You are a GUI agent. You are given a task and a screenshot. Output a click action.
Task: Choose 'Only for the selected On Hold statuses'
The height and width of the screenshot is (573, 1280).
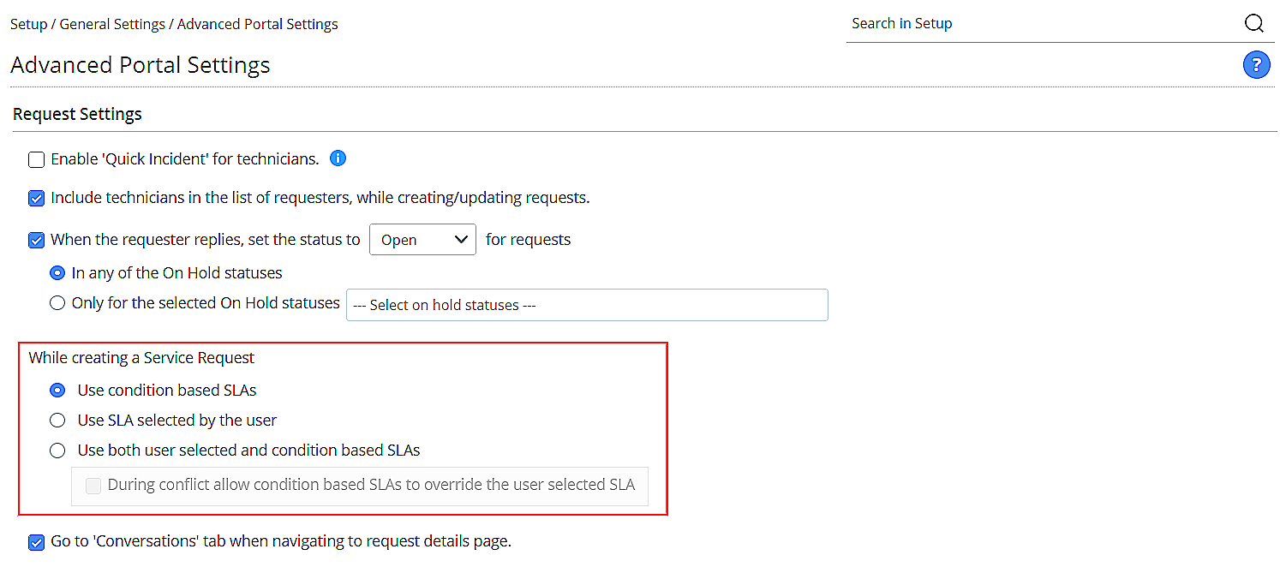pyautogui.click(x=57, y=302)
